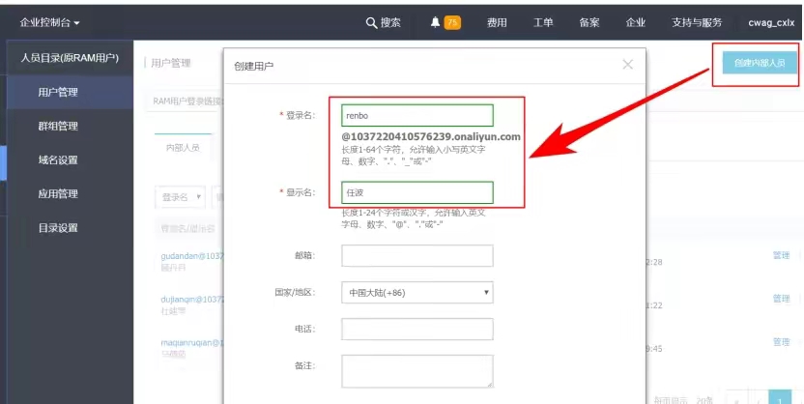804x404 pixels.
Task: Open the 企业 menu
Action: point(635,22)
